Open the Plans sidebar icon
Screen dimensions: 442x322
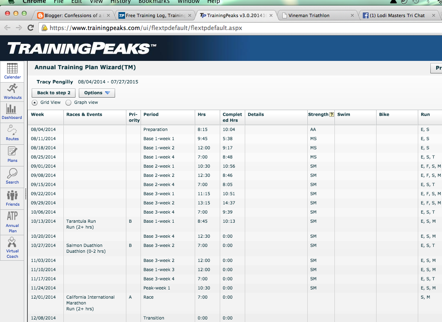[x=12, y=155]
